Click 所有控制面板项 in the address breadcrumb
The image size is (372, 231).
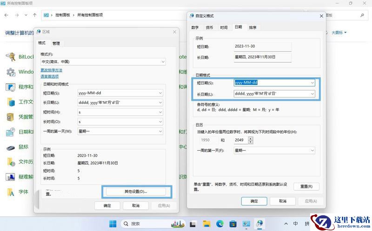click(x=90, y=15)
